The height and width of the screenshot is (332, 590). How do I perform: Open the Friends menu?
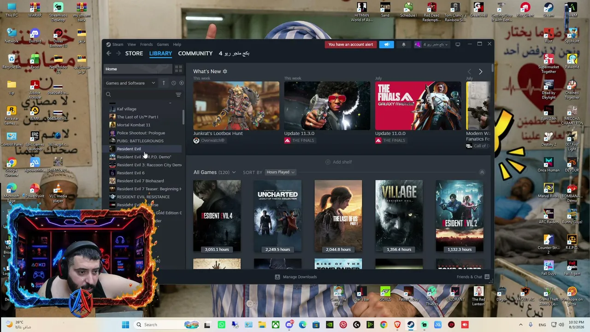point(146,44)
